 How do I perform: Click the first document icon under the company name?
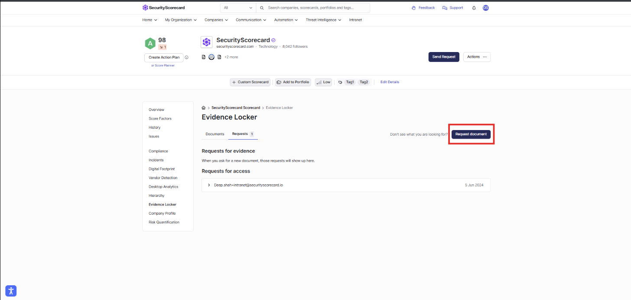pos(204,57)
